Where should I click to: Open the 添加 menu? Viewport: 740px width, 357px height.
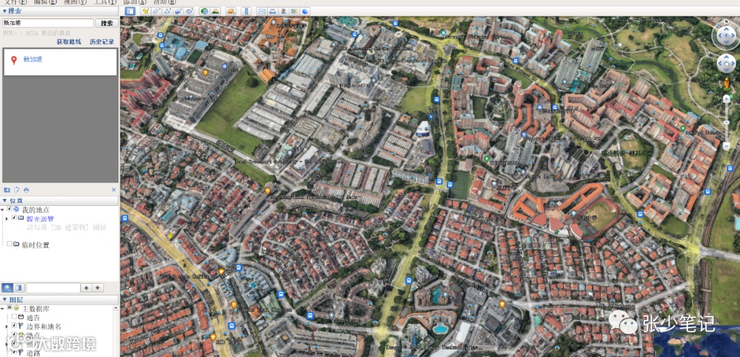pos(134,2)
